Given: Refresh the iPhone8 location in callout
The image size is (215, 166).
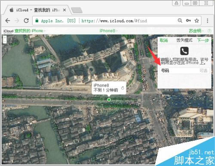Looking at the screenshot, I should pos(123,88).
